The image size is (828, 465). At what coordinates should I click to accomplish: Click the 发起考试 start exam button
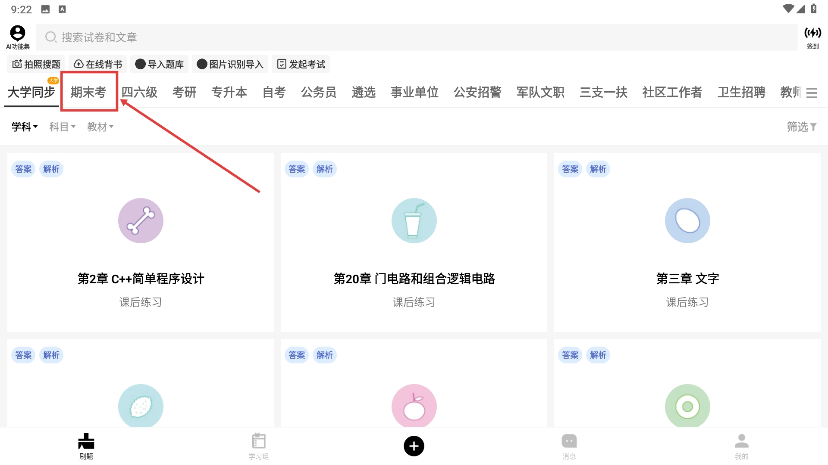(x=301, y=64)
